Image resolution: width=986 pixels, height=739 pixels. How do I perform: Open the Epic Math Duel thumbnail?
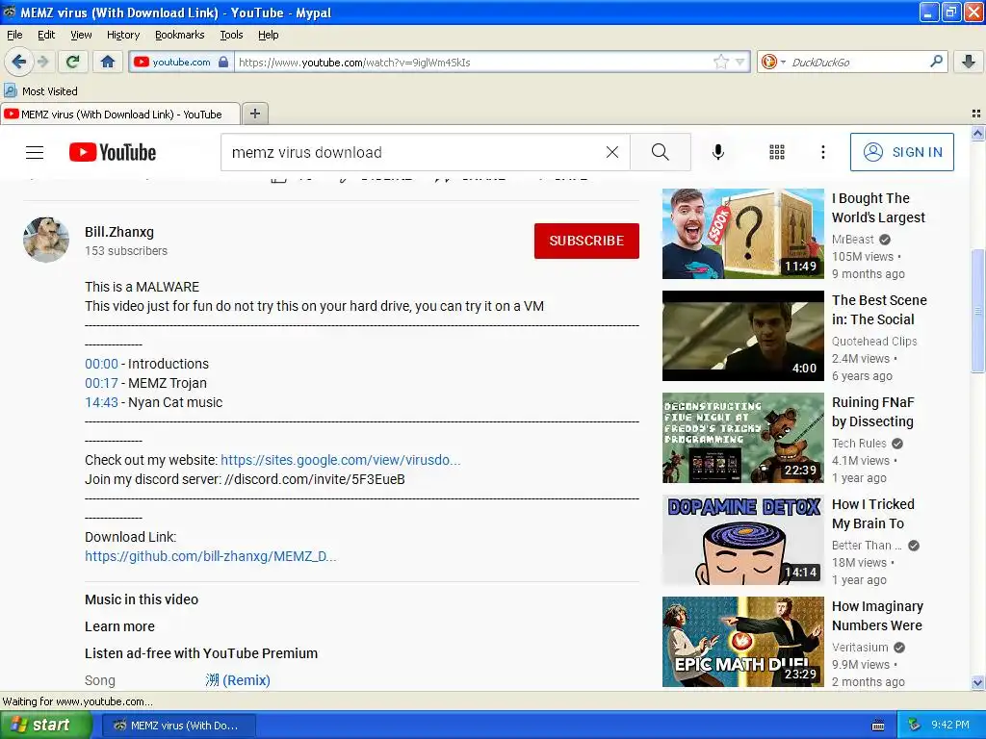[742, 642]
